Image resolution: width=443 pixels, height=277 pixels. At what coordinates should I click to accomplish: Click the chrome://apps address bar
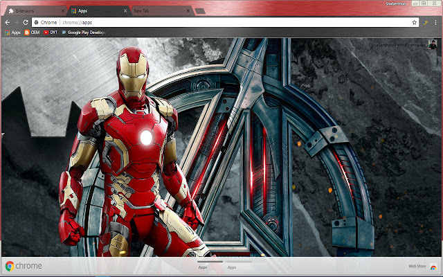pyautogui.click(x=224, y=22)
